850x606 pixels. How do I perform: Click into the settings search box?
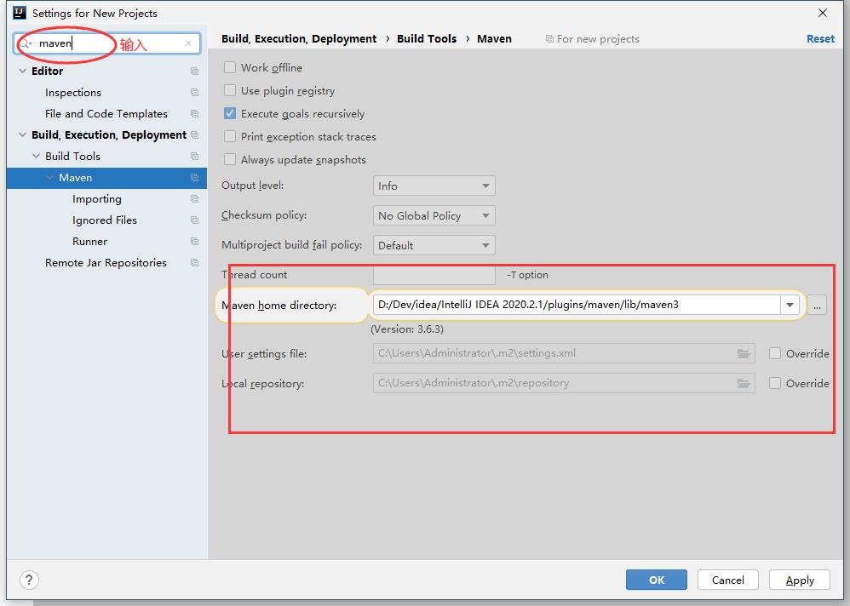(106, 43)
